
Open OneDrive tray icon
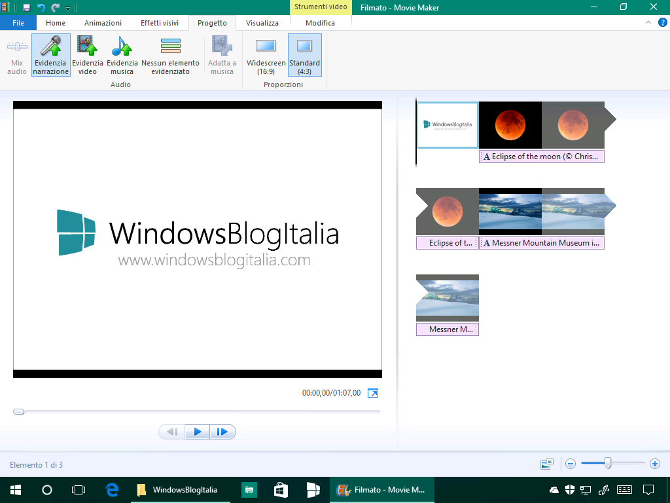[554, 490]
